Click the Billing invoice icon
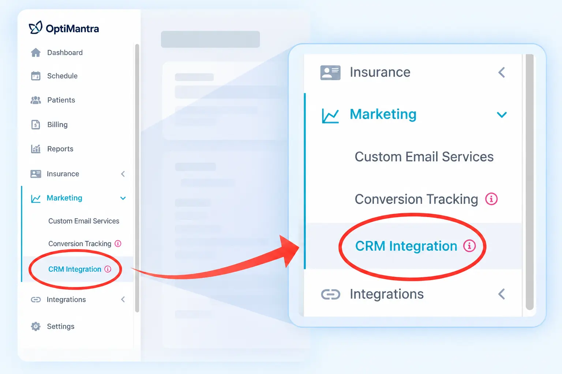The width and height of the screenshot is (562, 374). [x=36, y=125]
